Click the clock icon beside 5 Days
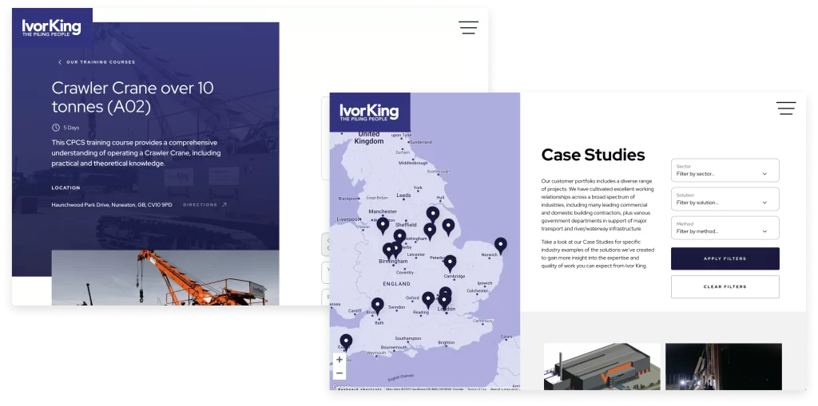This screenshot has height=406, width=818. pyautogui.click(x=56, y=127)
